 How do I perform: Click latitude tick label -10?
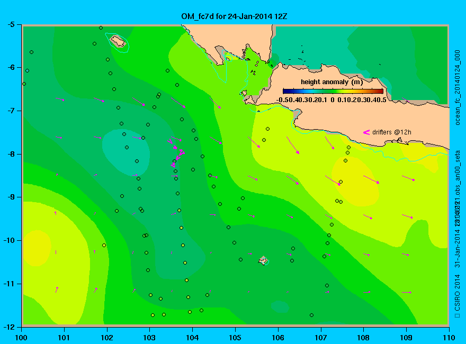pos(8,240)
